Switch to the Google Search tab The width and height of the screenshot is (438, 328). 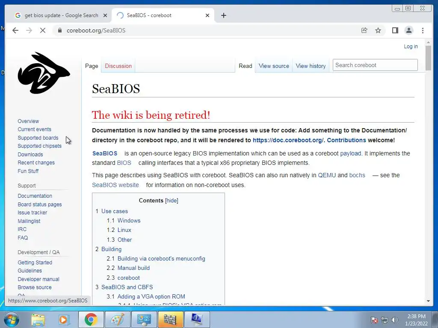coord(61,15)
